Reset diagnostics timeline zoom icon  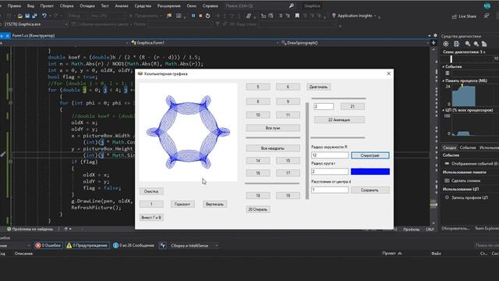(484, 44)
